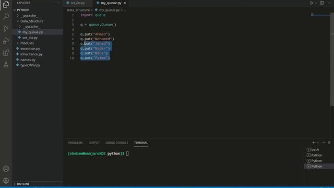Screen dimensions: 334x188
Task: Create a new terminal with plus icon
Action: coord(314,143)
